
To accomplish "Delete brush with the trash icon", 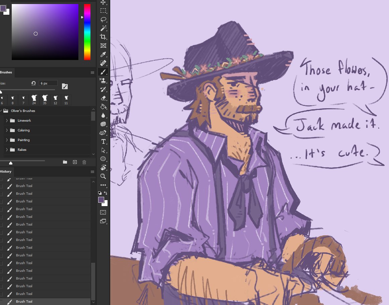I will [x=84, y=162].
